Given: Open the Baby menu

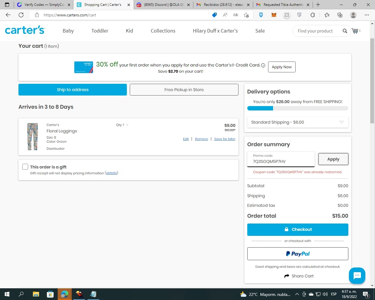Looking at the screenshot, I should 68,31.
